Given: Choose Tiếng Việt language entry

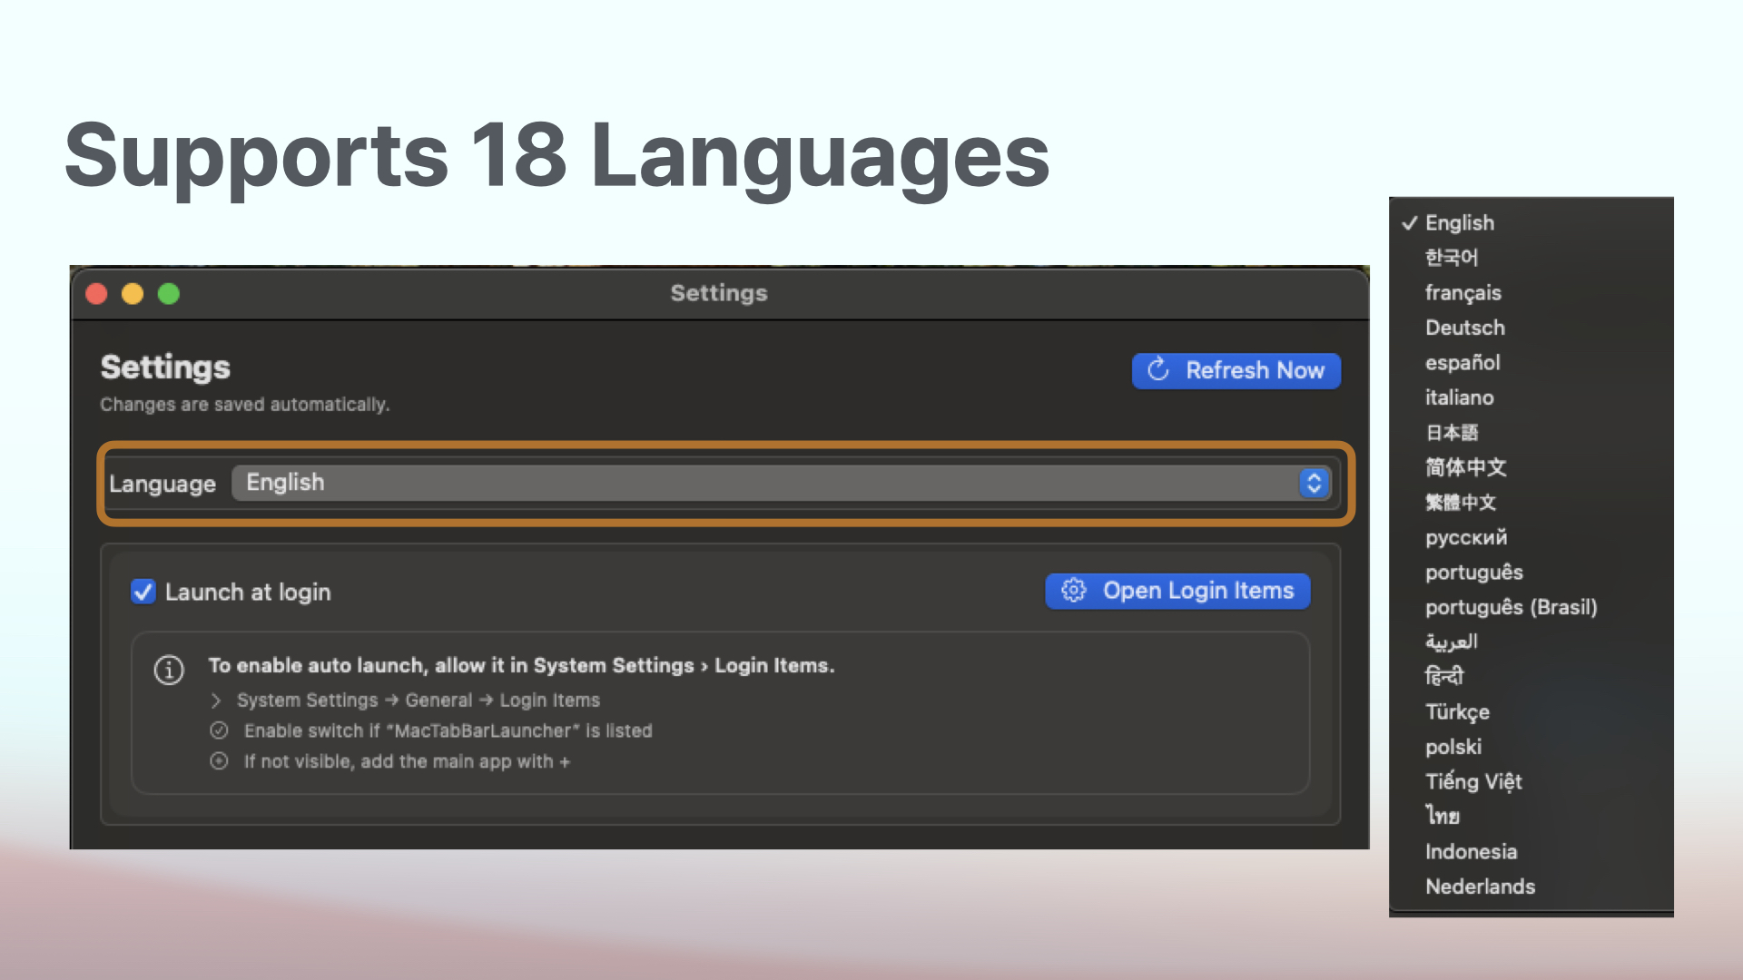Looking at the screenshot, I should (x=1472, y=781).
